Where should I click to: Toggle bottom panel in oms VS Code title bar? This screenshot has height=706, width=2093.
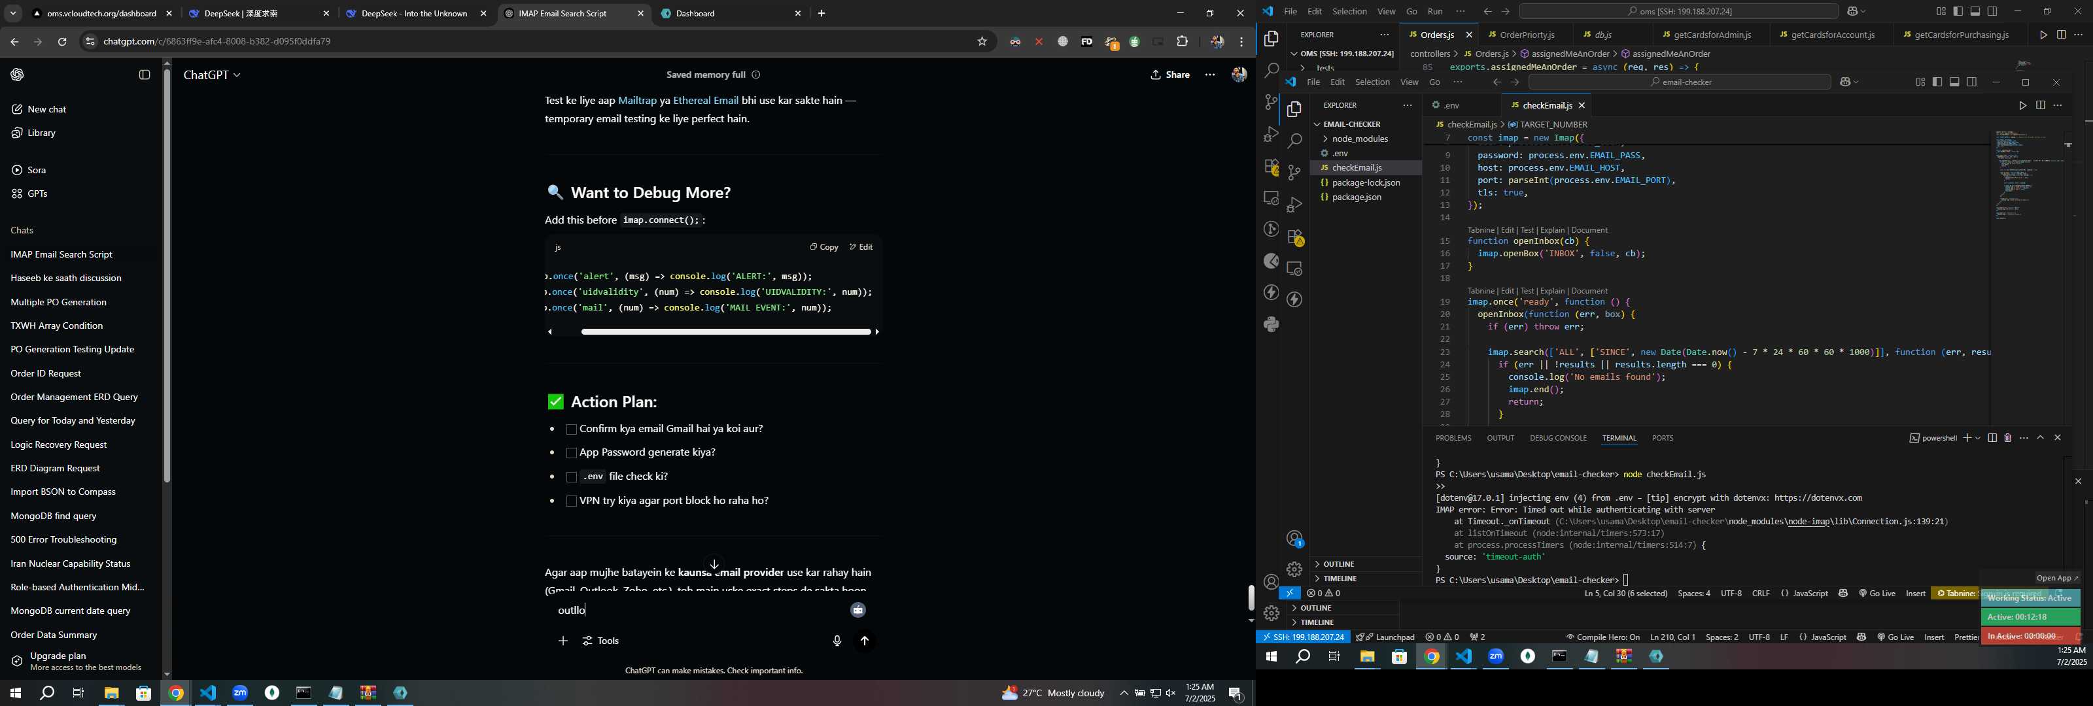1975,11
